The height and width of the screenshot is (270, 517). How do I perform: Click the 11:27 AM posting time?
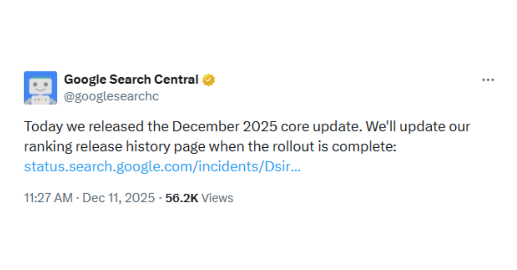click(48, 198)
